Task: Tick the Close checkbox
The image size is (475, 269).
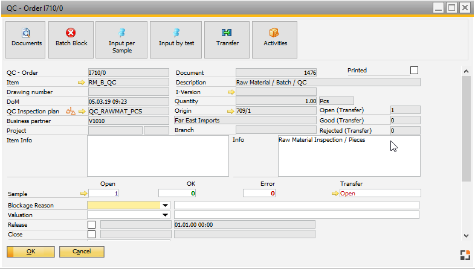Action: pos(92,235)
